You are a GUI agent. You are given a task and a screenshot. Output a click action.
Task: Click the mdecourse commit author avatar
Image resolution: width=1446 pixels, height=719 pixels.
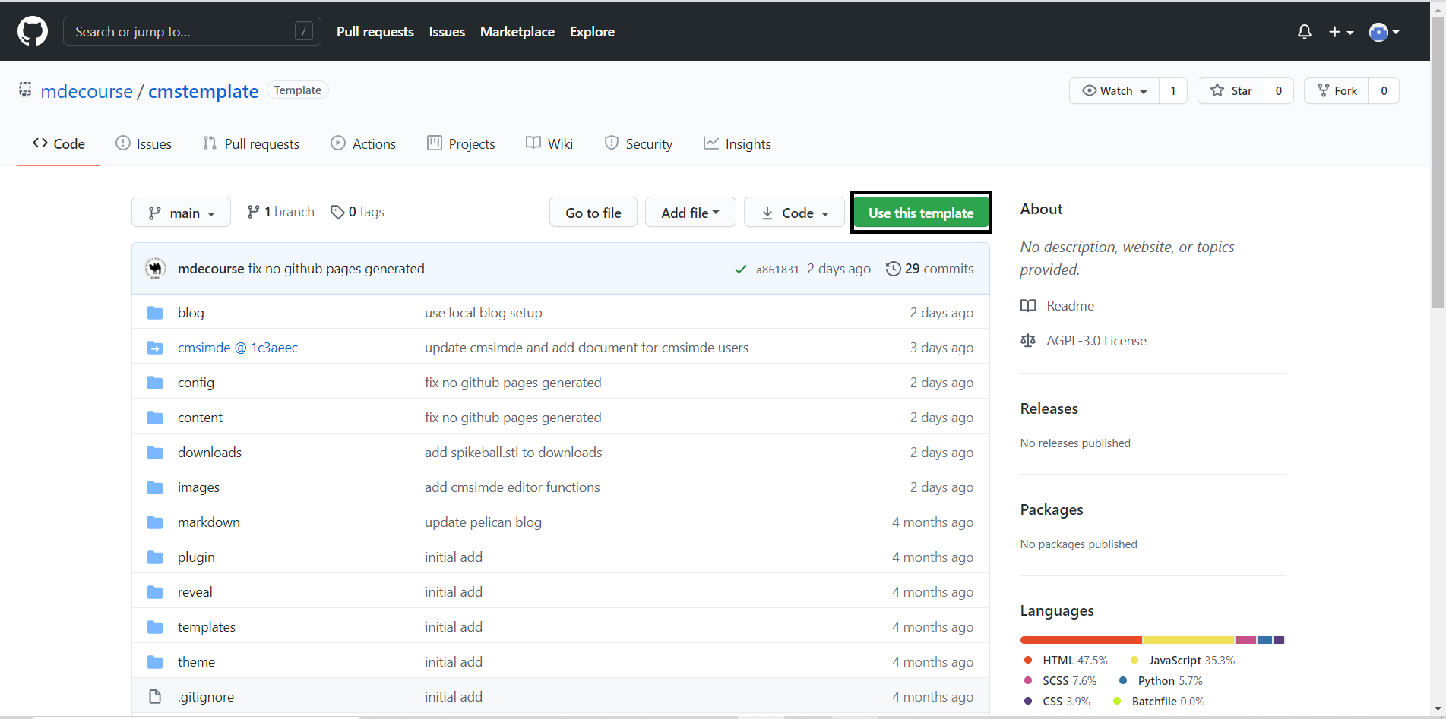pos(155,269)
